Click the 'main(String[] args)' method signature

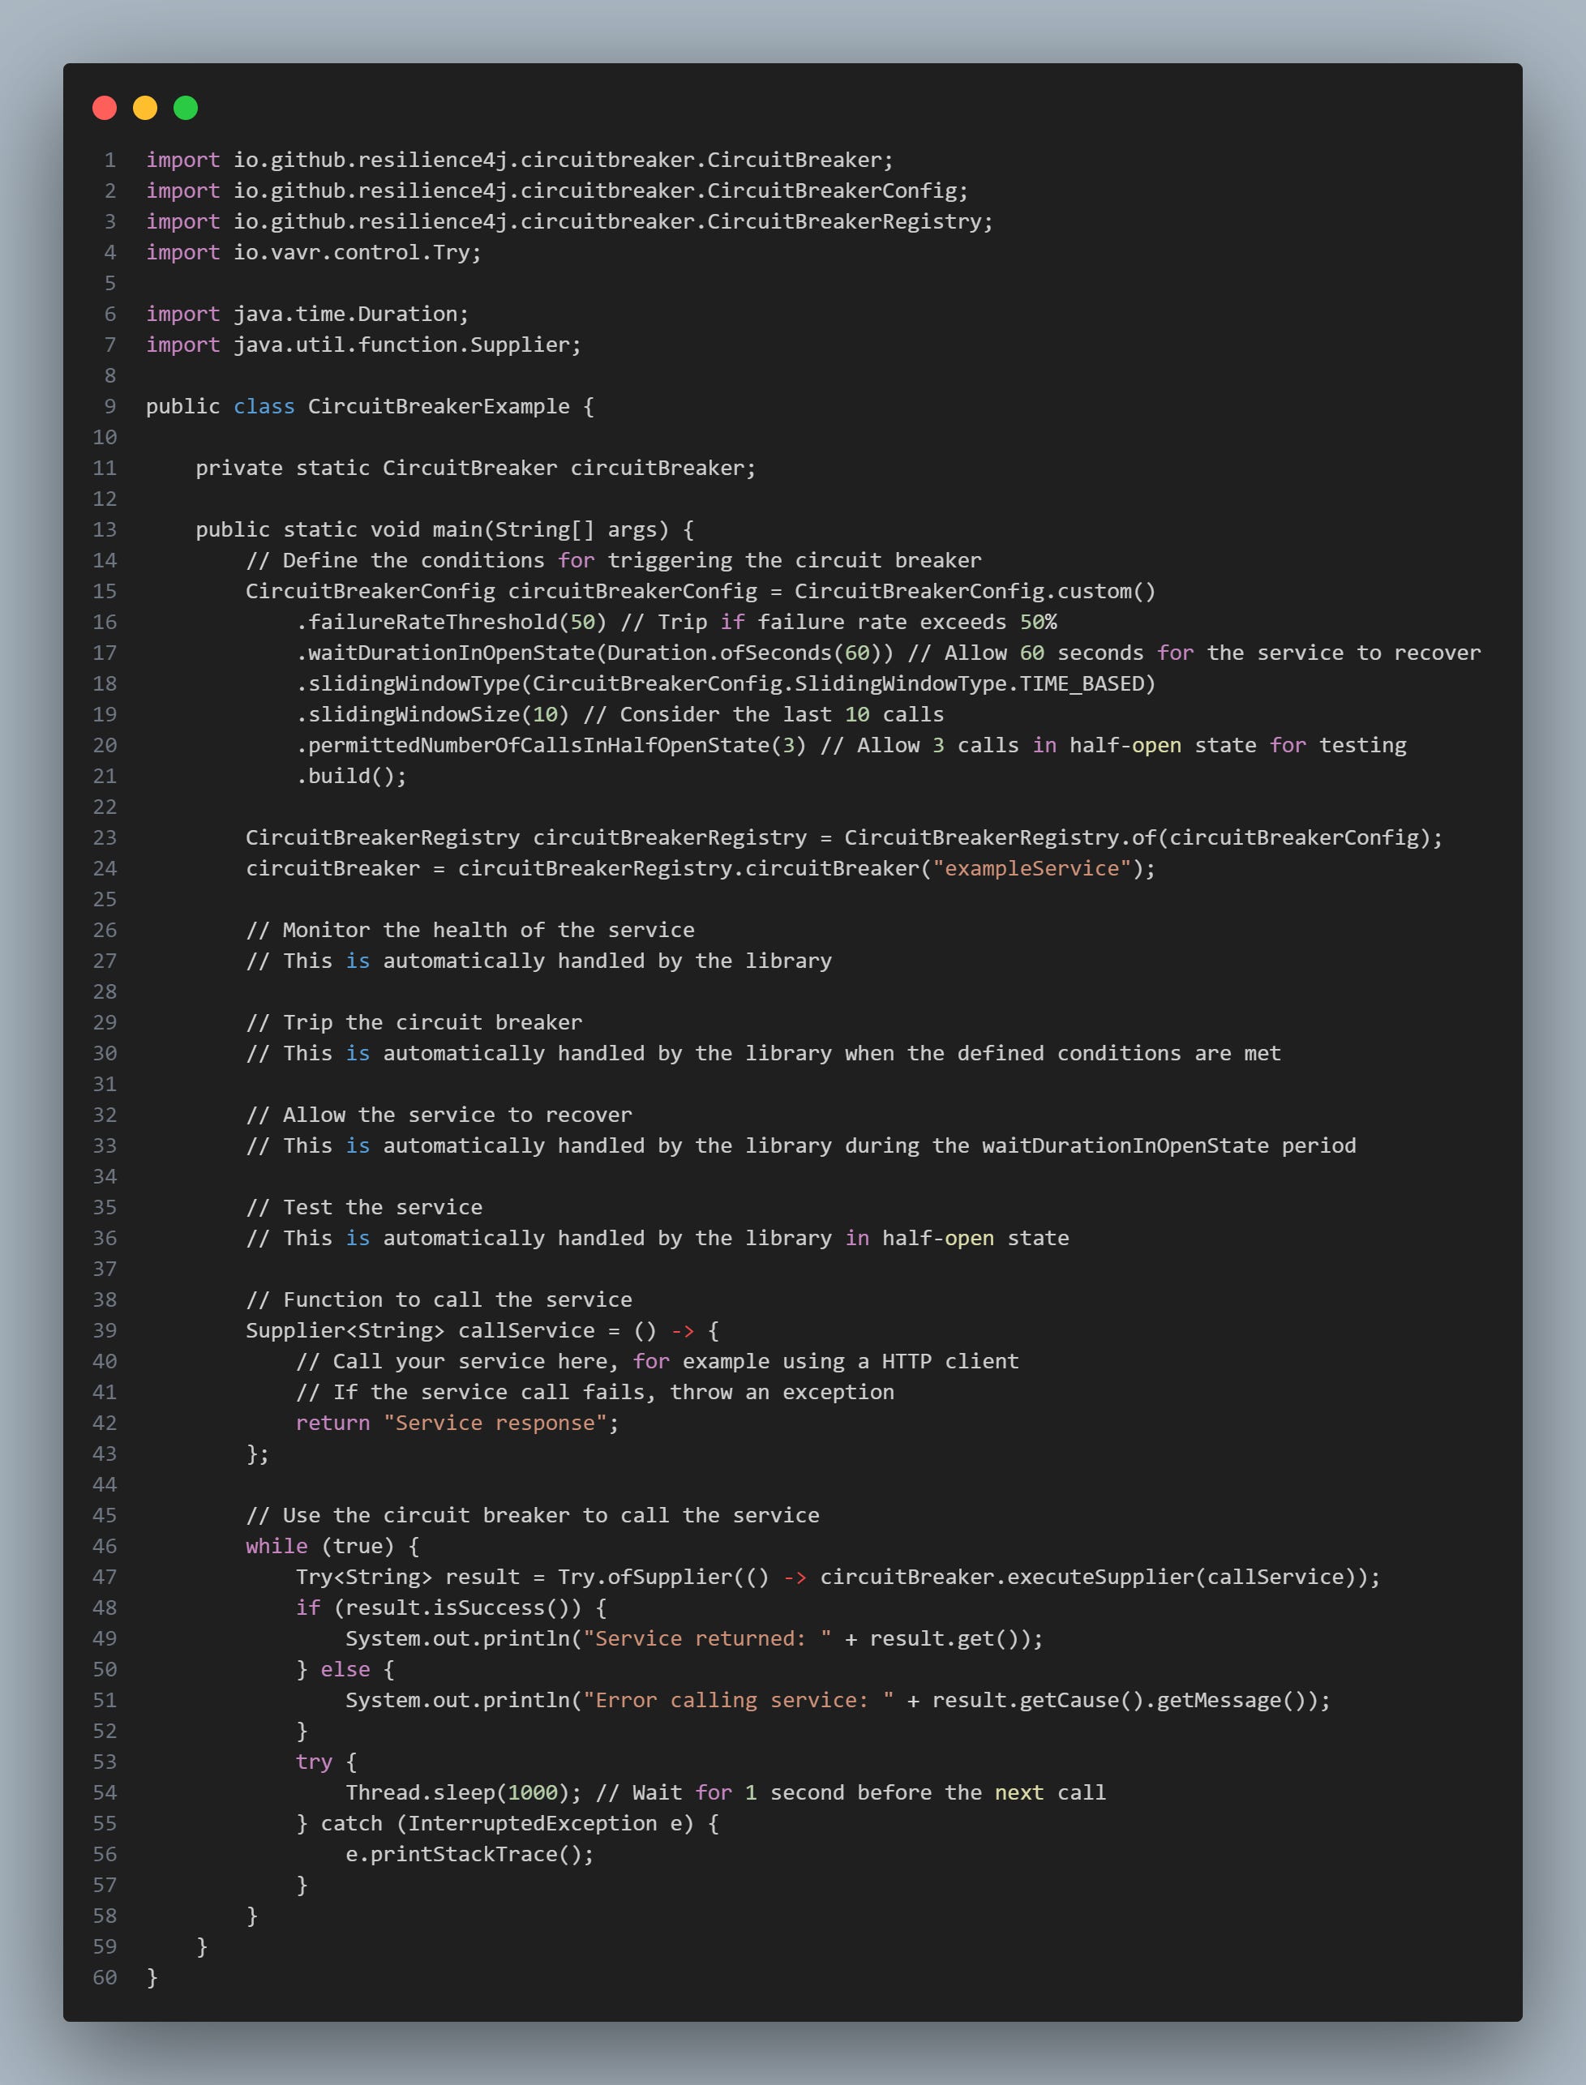pyautogui.click(x=551, y=529)
